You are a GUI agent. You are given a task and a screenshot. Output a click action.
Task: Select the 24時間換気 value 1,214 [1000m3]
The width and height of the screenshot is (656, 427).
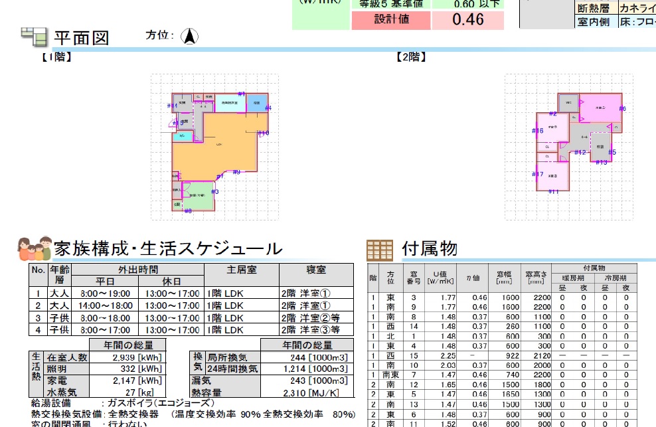coord(307,369)
